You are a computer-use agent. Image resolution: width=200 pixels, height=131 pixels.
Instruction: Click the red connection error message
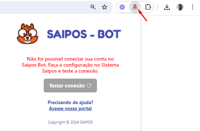[70, 65]
